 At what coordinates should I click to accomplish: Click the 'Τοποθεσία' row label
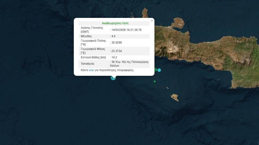[x=88, y=64]
